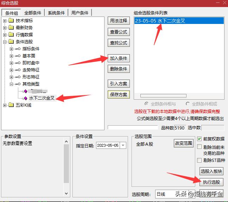
Task: Expand the 形态特征 subnode
Action: click(x=11, y=77)
